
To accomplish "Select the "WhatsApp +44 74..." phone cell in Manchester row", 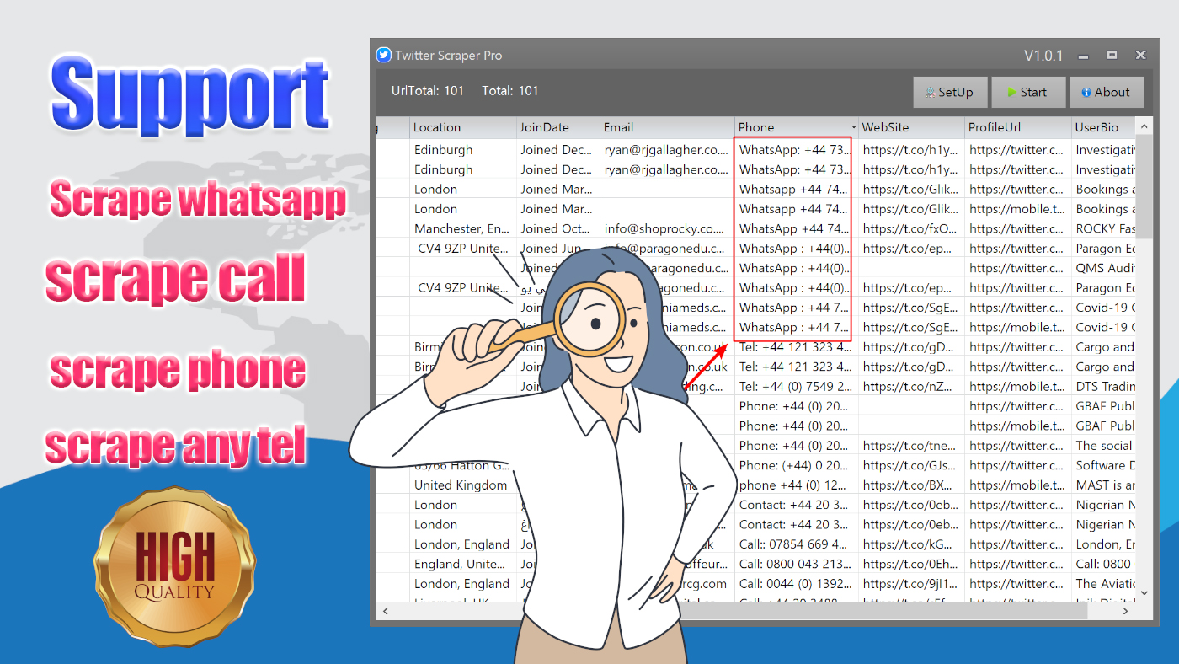I will coord(797,228).
